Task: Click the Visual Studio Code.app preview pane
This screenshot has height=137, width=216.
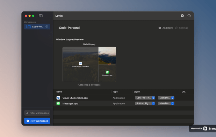Action: (x=80, y=64)
